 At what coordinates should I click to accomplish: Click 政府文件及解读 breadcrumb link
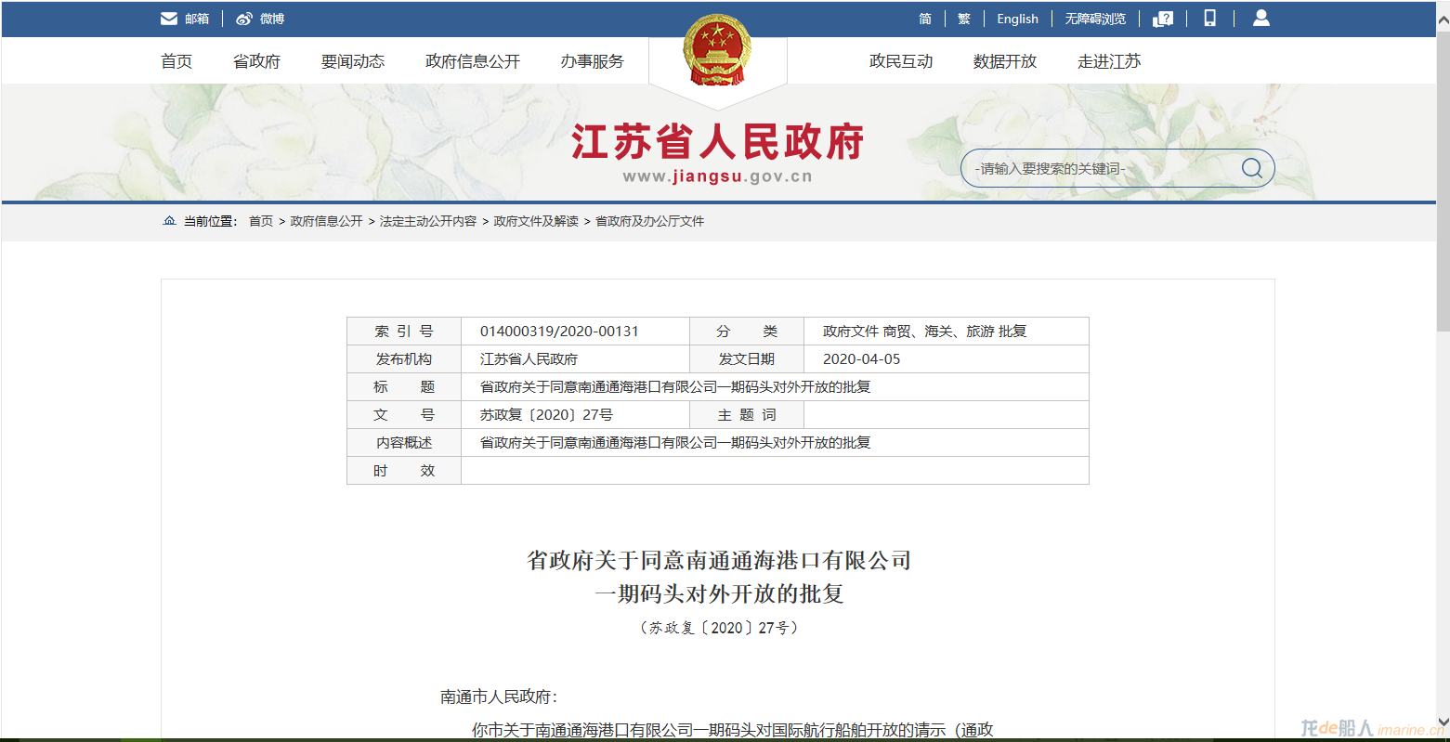[536, 221]
